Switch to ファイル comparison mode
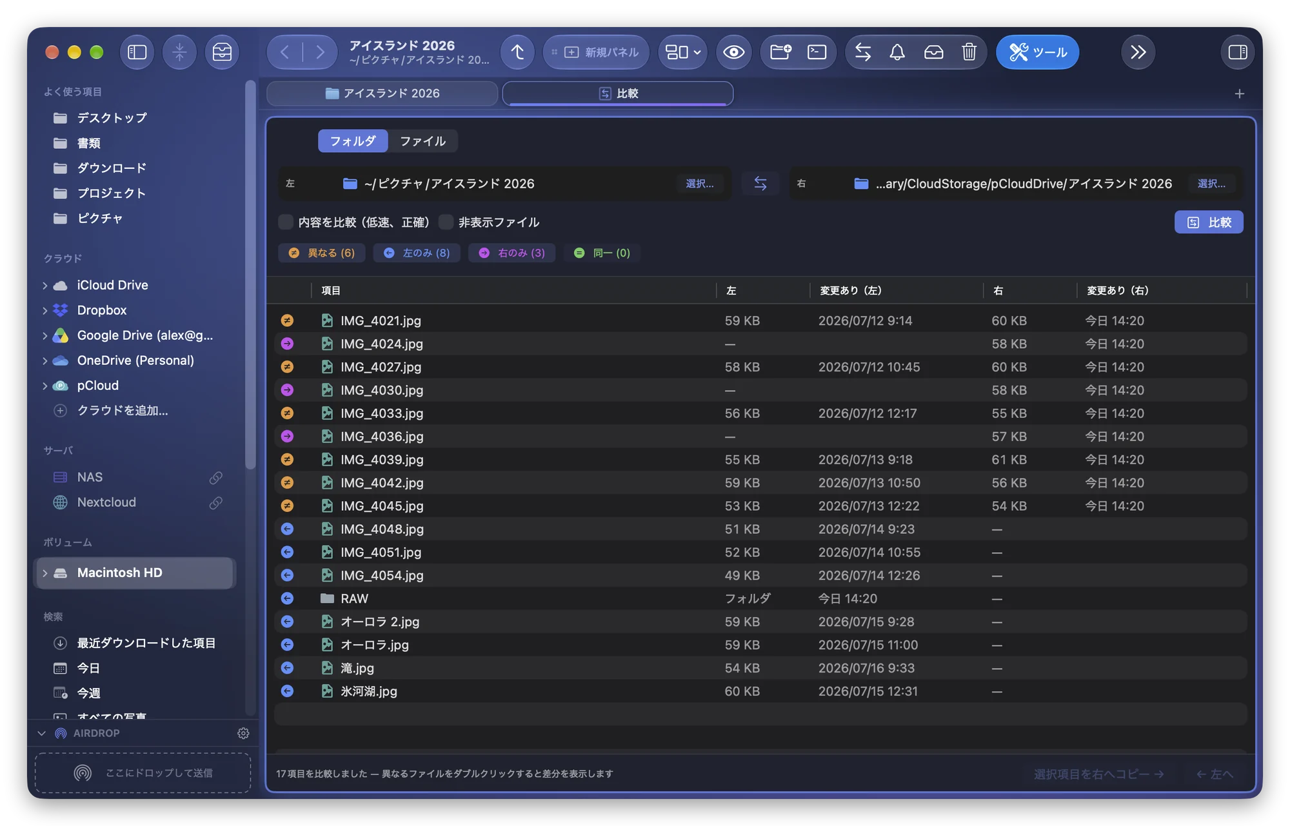 pyautogui.click(x=422, y=141)
